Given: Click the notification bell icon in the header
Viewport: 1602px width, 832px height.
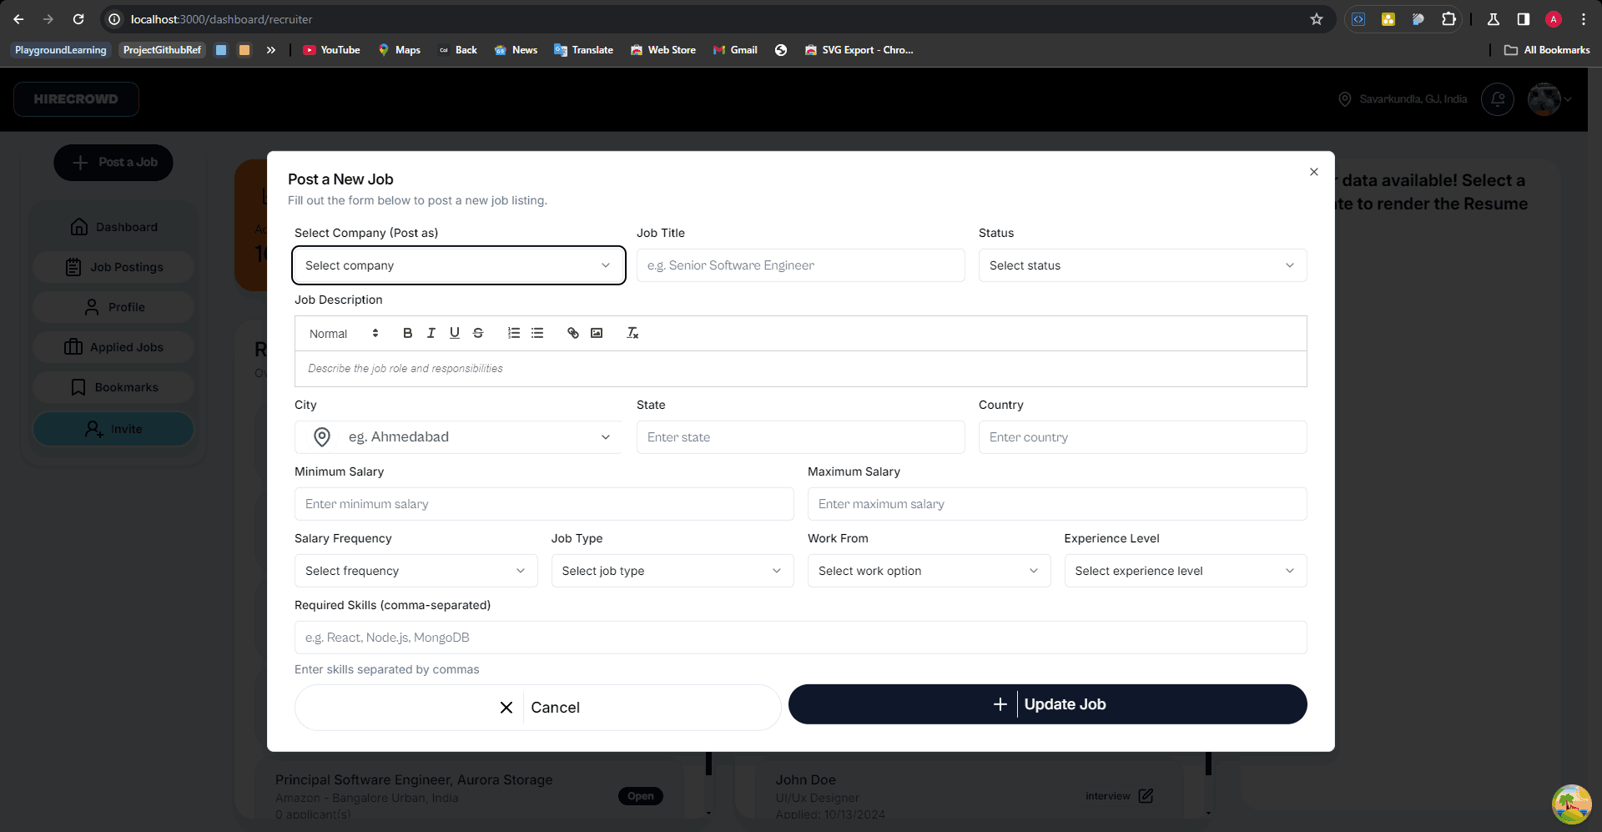Looking at the screenshot, I should tap(1498, 99).
